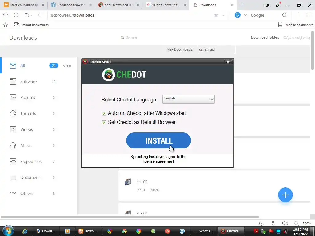
Task: Click the zoom magnifier in status bar
Action: click(x=296, y=223)
